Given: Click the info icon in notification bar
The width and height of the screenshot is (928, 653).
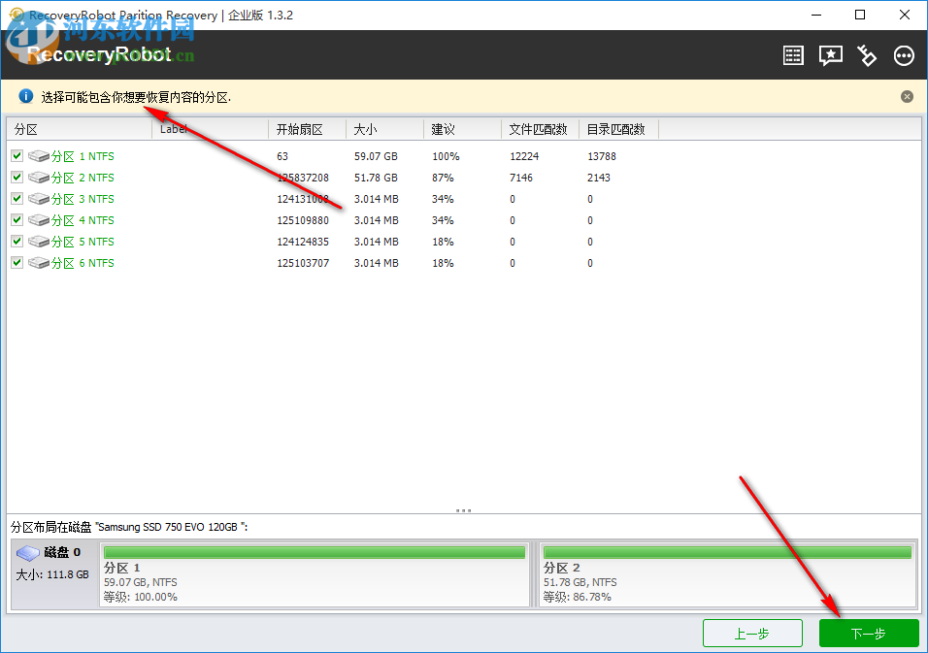Looking at the screenshot, I should click(24, 96).
